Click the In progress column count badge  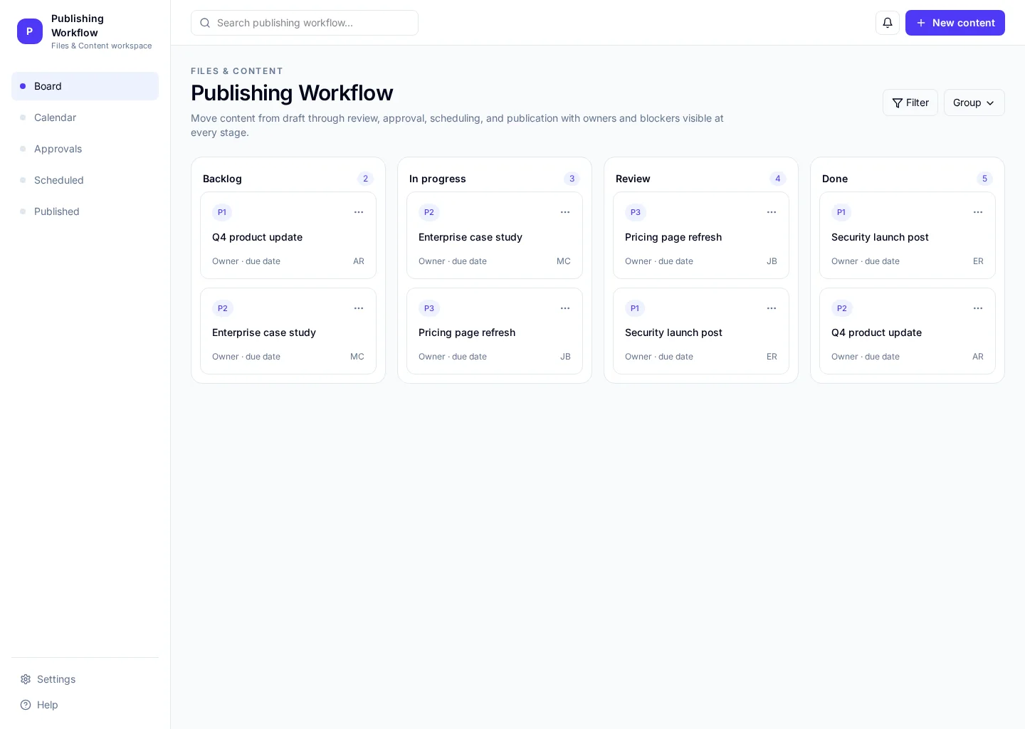coord(572,179)
